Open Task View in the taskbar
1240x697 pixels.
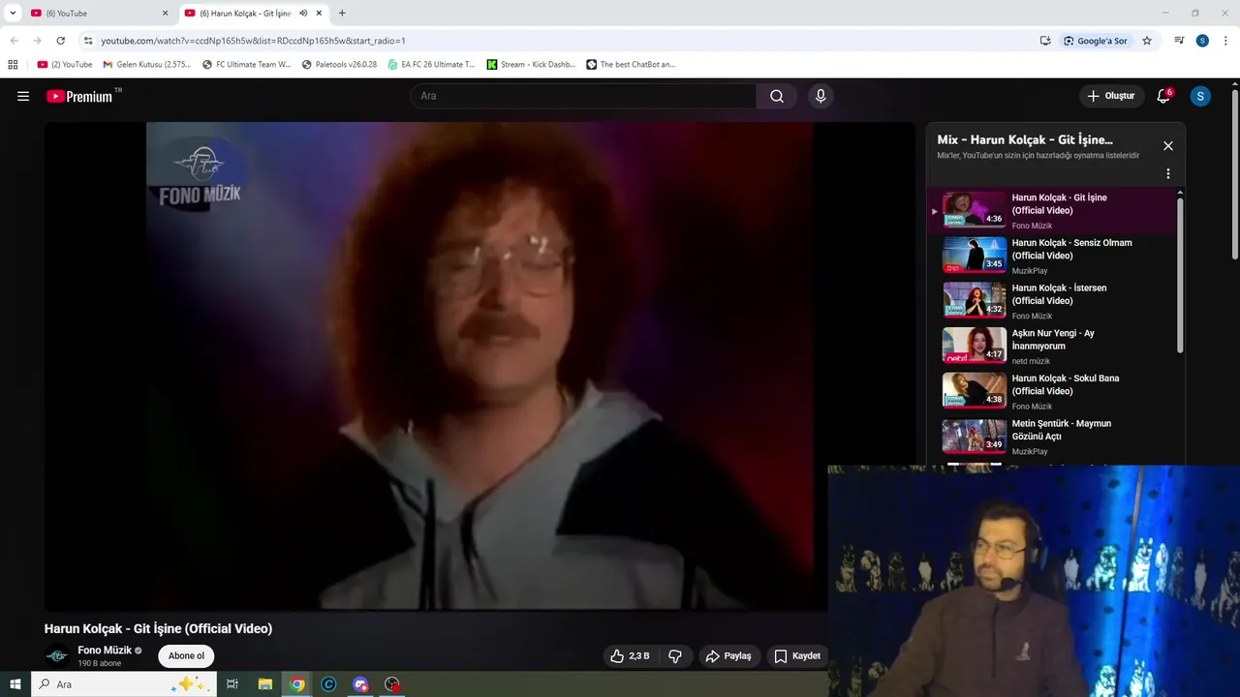click(232, 684)
